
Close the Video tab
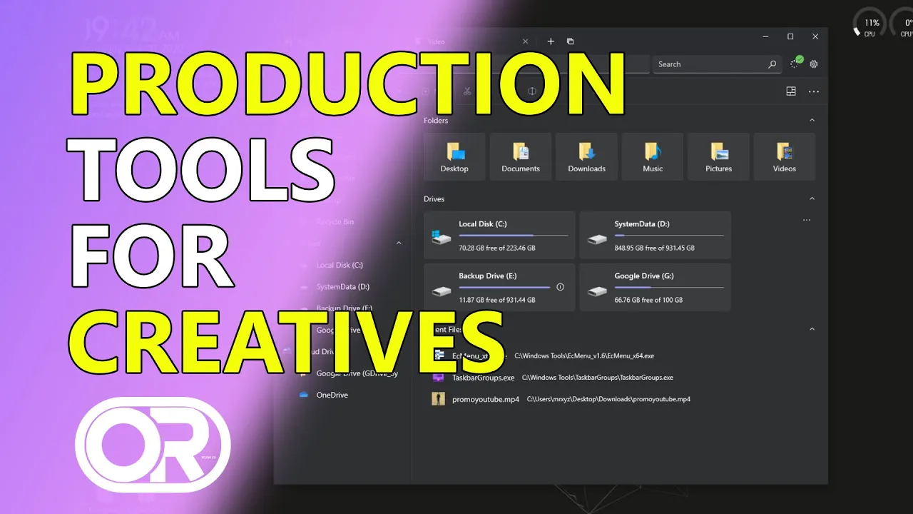click(x=526, y=41)
